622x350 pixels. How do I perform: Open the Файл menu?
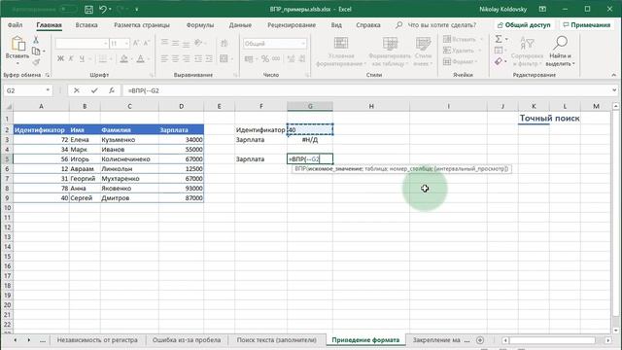(15, 25)
